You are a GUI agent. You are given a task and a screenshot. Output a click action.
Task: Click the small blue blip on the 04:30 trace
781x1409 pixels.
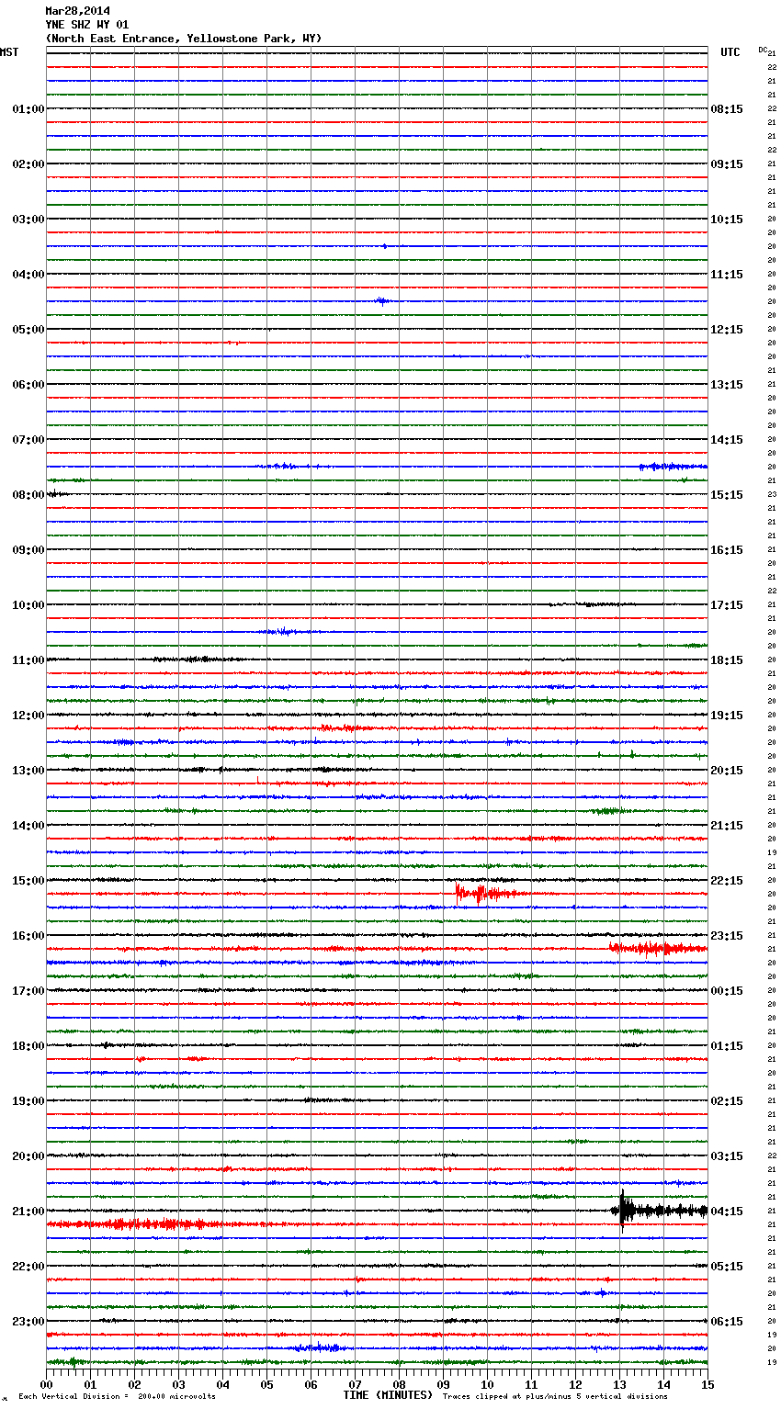[382, 301]
